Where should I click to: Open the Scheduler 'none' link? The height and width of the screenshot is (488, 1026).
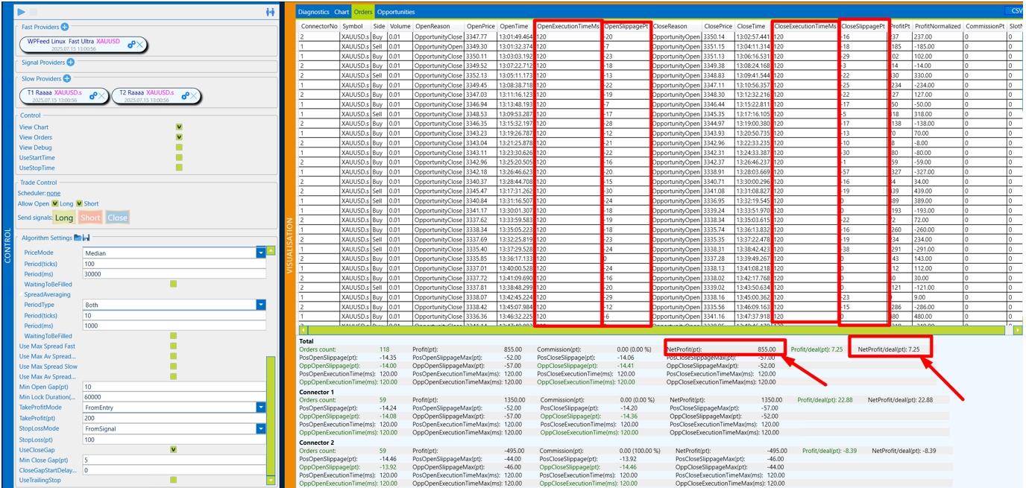(54, 193)
